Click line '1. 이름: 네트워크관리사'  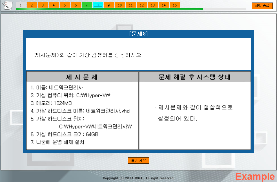57,87
